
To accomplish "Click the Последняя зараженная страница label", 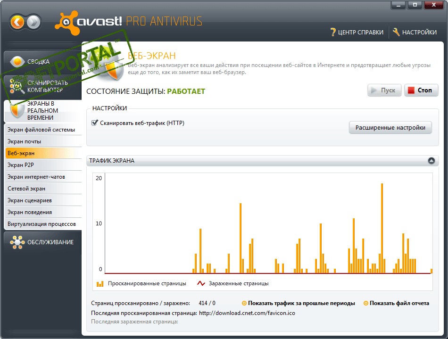I will pyautogui.click(x=134, y=322).
